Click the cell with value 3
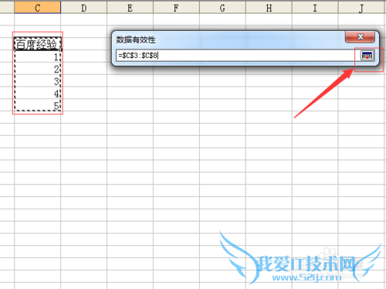The width and height of the screenshot is (386, 289). [38, 81]
